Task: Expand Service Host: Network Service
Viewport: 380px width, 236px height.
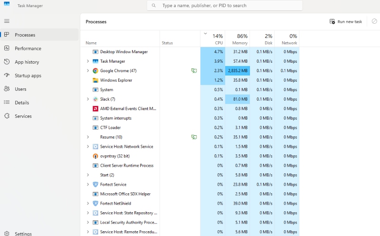Action: pyautogui.click(x=88, y=147)
